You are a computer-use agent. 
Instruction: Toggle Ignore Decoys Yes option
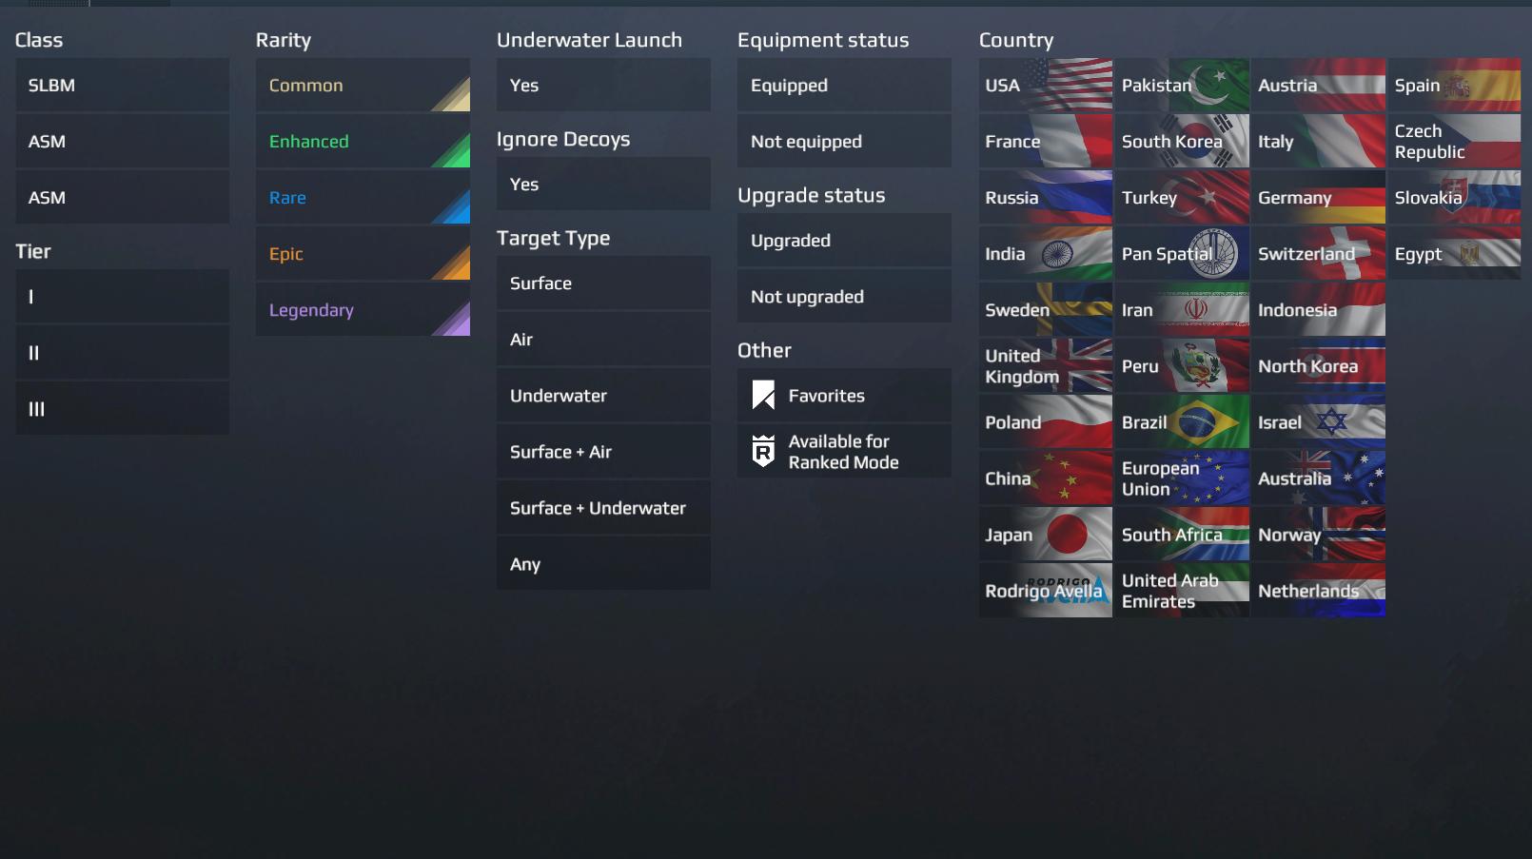(603, 184)
